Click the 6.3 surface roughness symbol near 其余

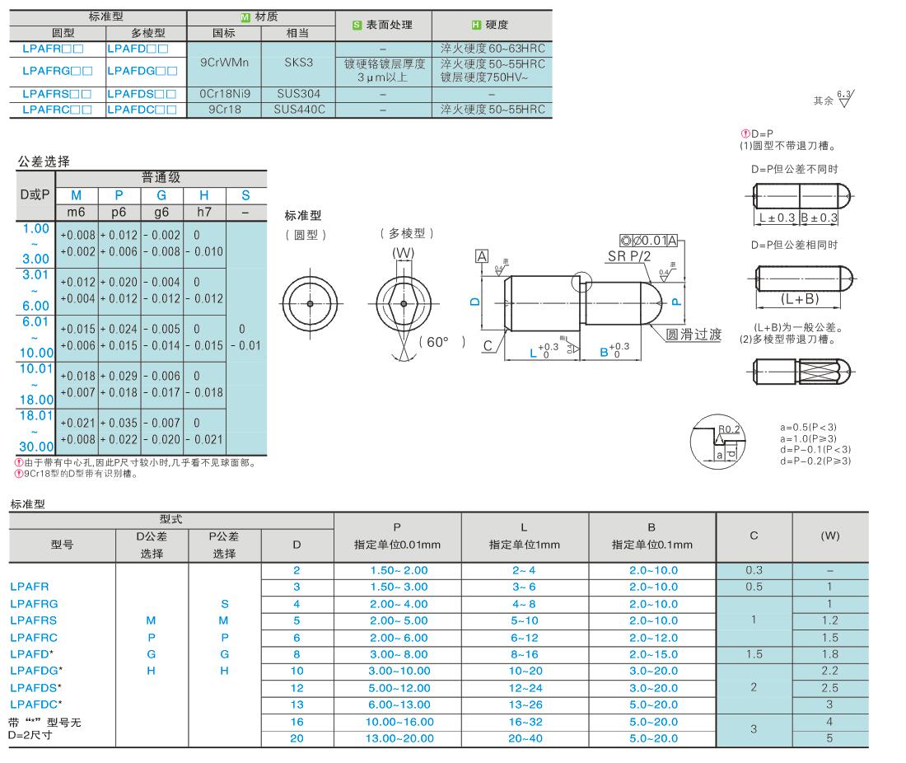coord(845,99)
